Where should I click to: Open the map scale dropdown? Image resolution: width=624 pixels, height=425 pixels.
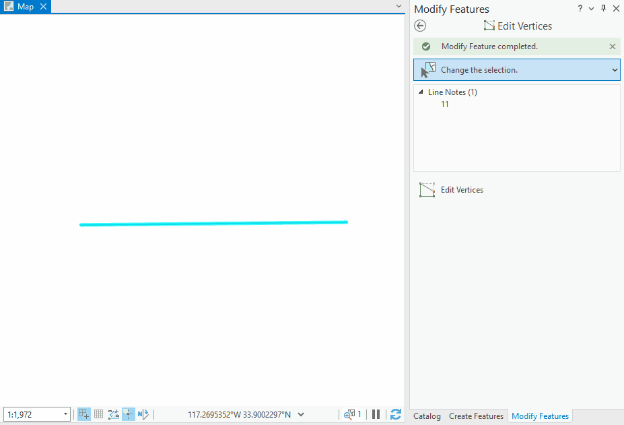(x=65, y=414)
